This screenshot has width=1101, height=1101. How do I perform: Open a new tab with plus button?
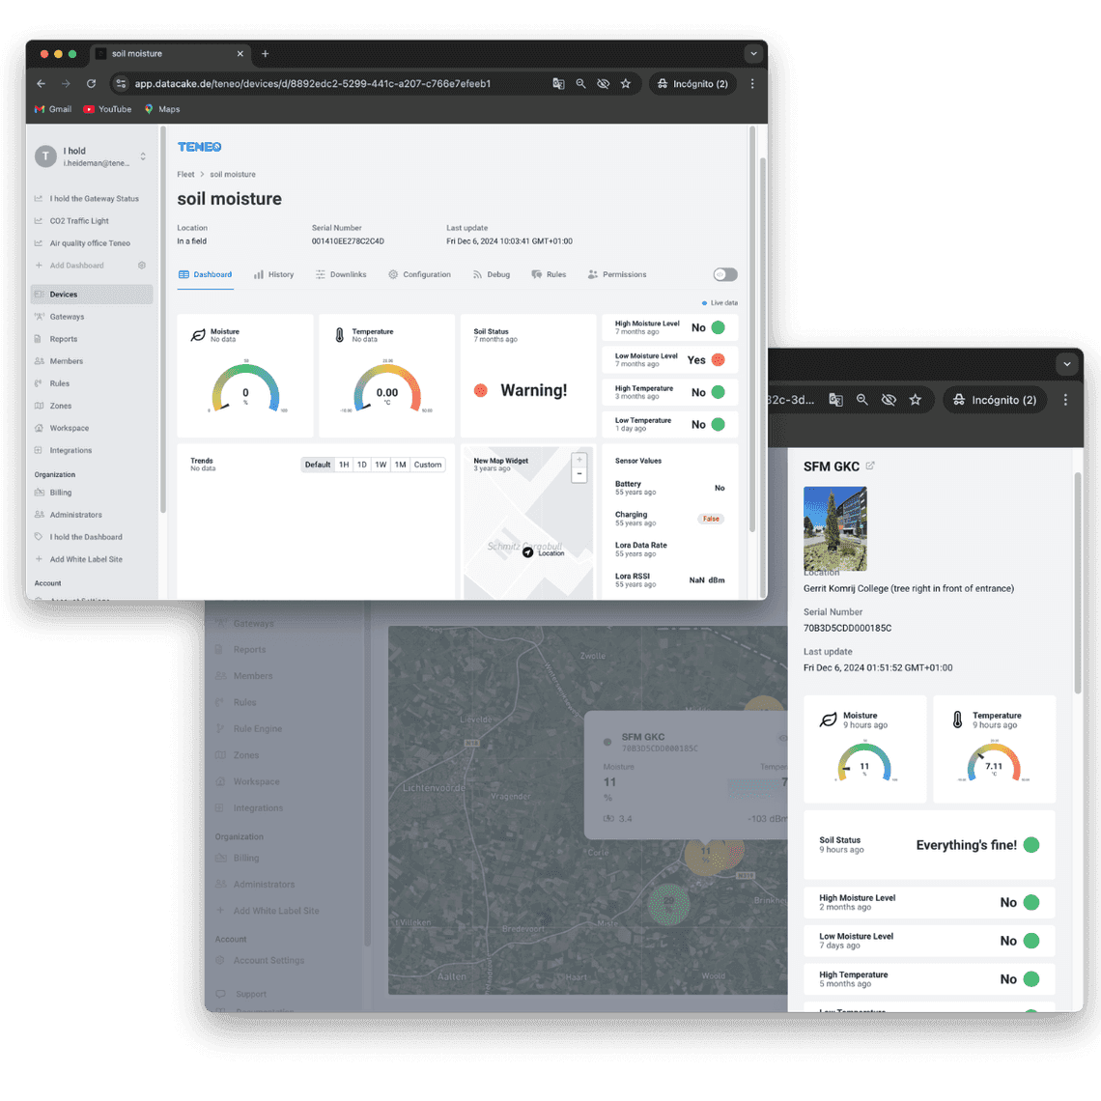[265, 53]
